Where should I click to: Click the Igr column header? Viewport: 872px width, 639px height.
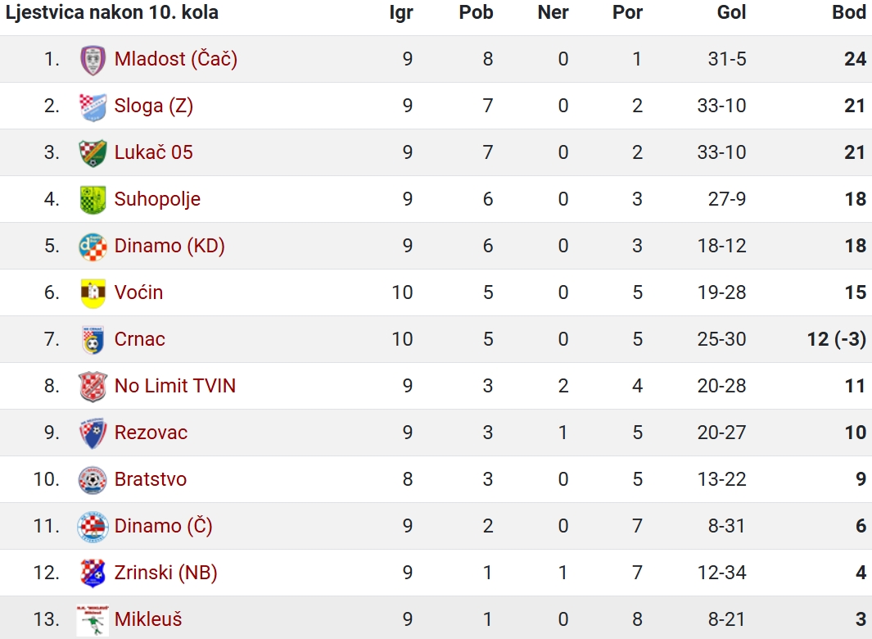[x=401, y=12]
